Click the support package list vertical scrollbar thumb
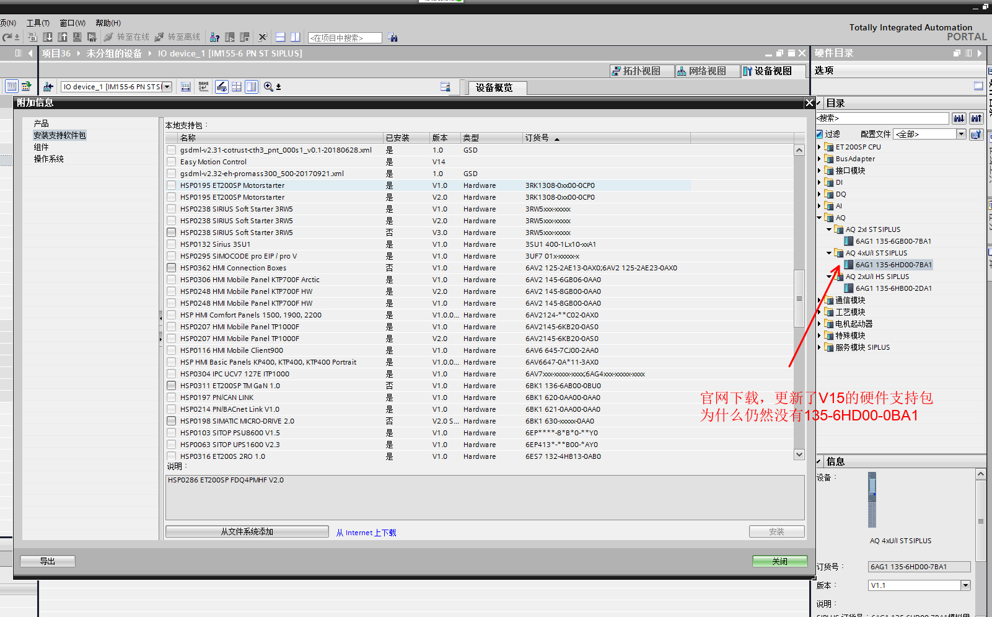 coord(799,298)
